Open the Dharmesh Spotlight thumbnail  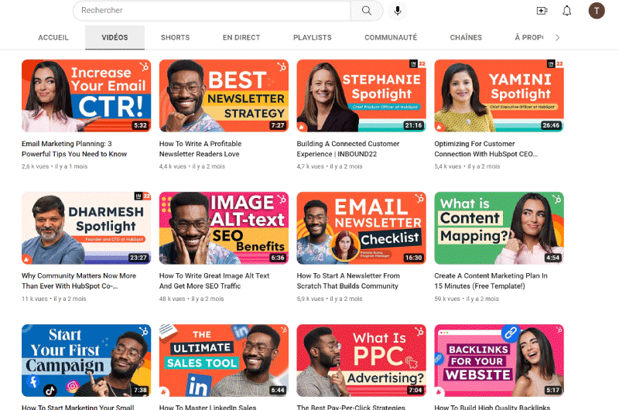[x=86, y=228]
